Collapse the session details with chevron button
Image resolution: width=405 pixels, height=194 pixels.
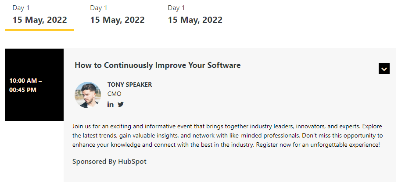pos(384,69)
